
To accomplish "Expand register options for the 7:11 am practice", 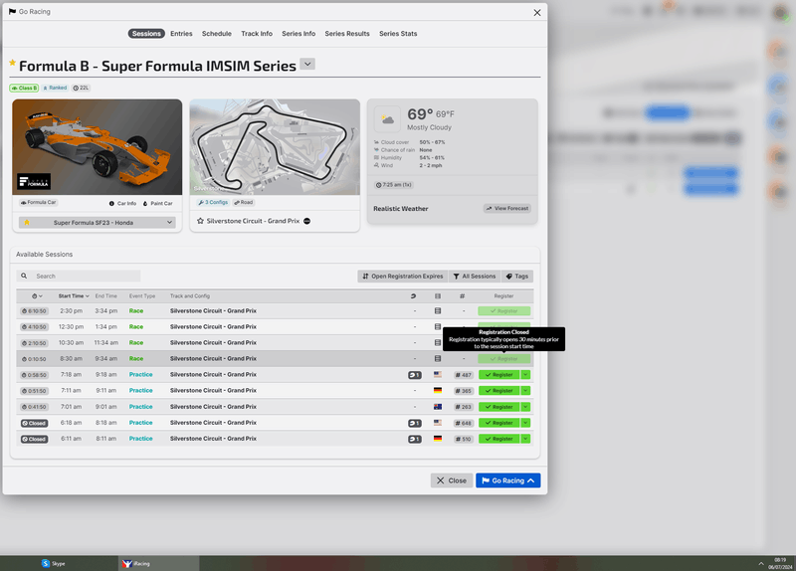I will point(525,391).
